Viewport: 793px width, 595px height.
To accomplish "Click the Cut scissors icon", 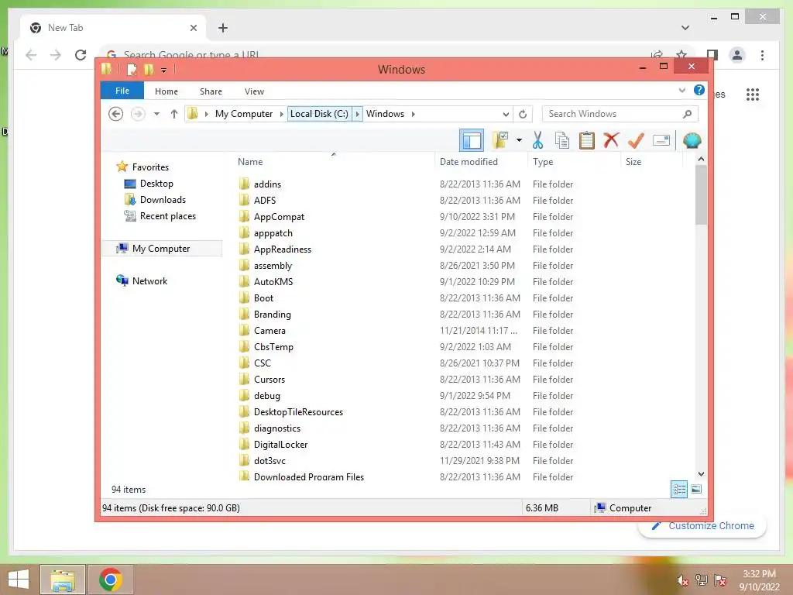I will click(537, 140).
